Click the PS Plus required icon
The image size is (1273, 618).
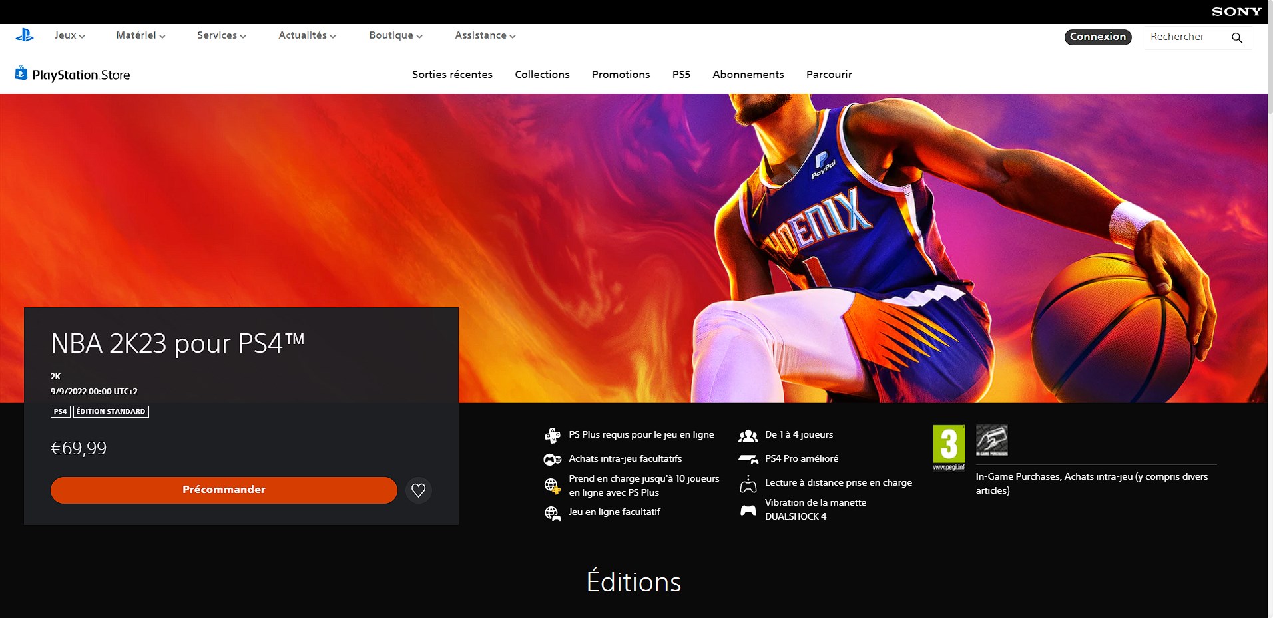point(553,436)
